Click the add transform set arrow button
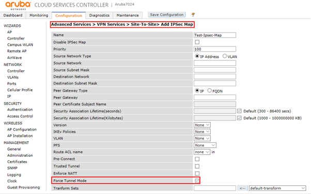The width and height of the screenshot is (311, 194). (242, 188)
